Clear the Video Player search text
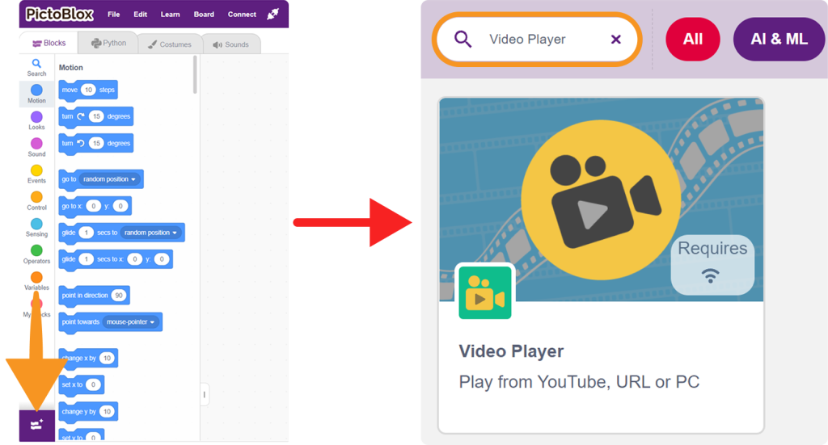 point(615,40)
